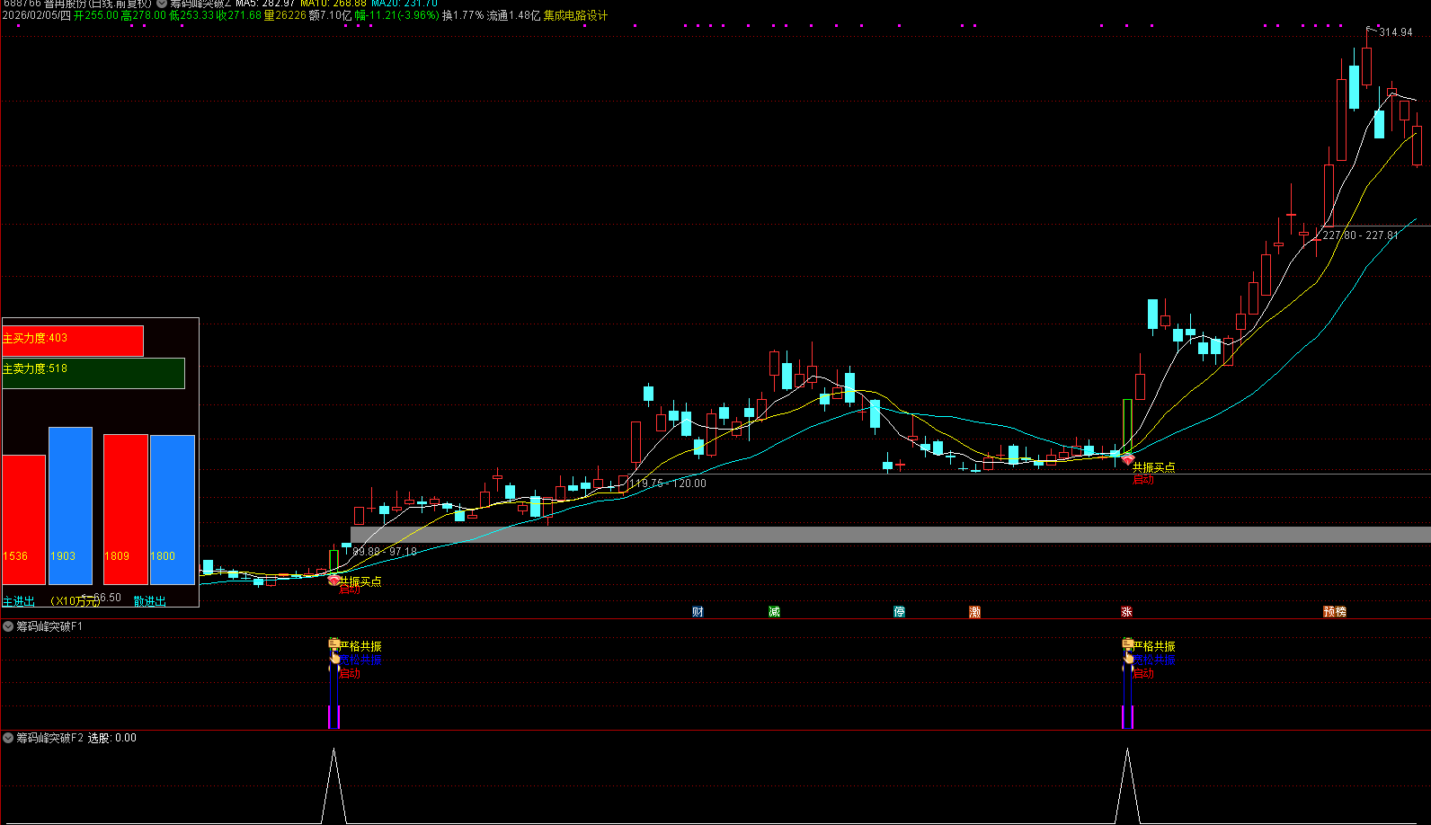Viewport: 1431px width, 825px height.
Task: Click the MA10: 268.88 value
Action: (x=333, y=4)
